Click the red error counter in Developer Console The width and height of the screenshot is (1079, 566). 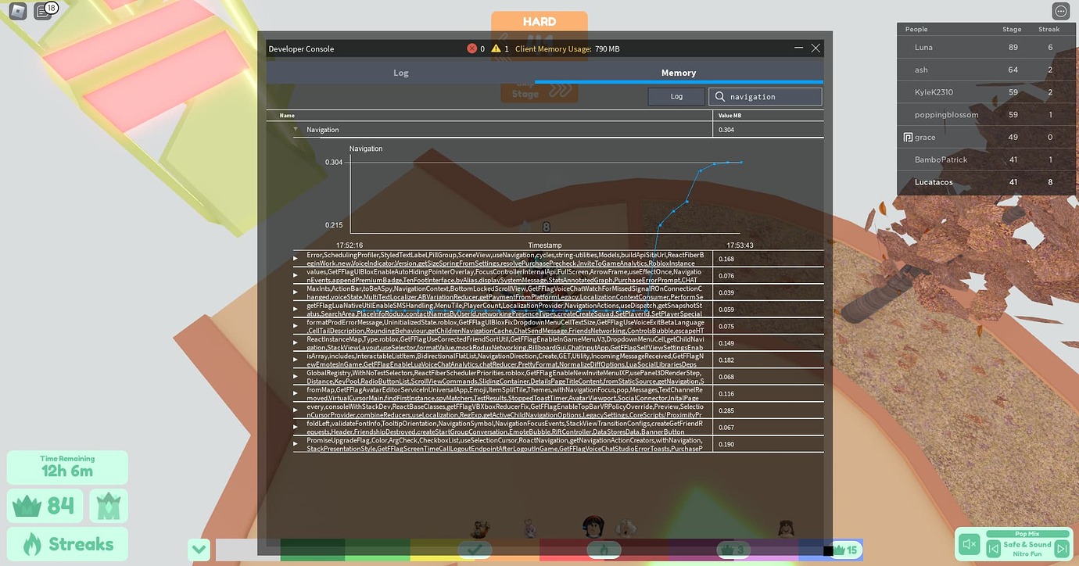pos(472,48)
